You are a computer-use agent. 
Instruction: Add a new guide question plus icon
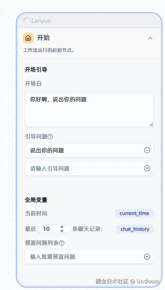click(x=147, y=168)
